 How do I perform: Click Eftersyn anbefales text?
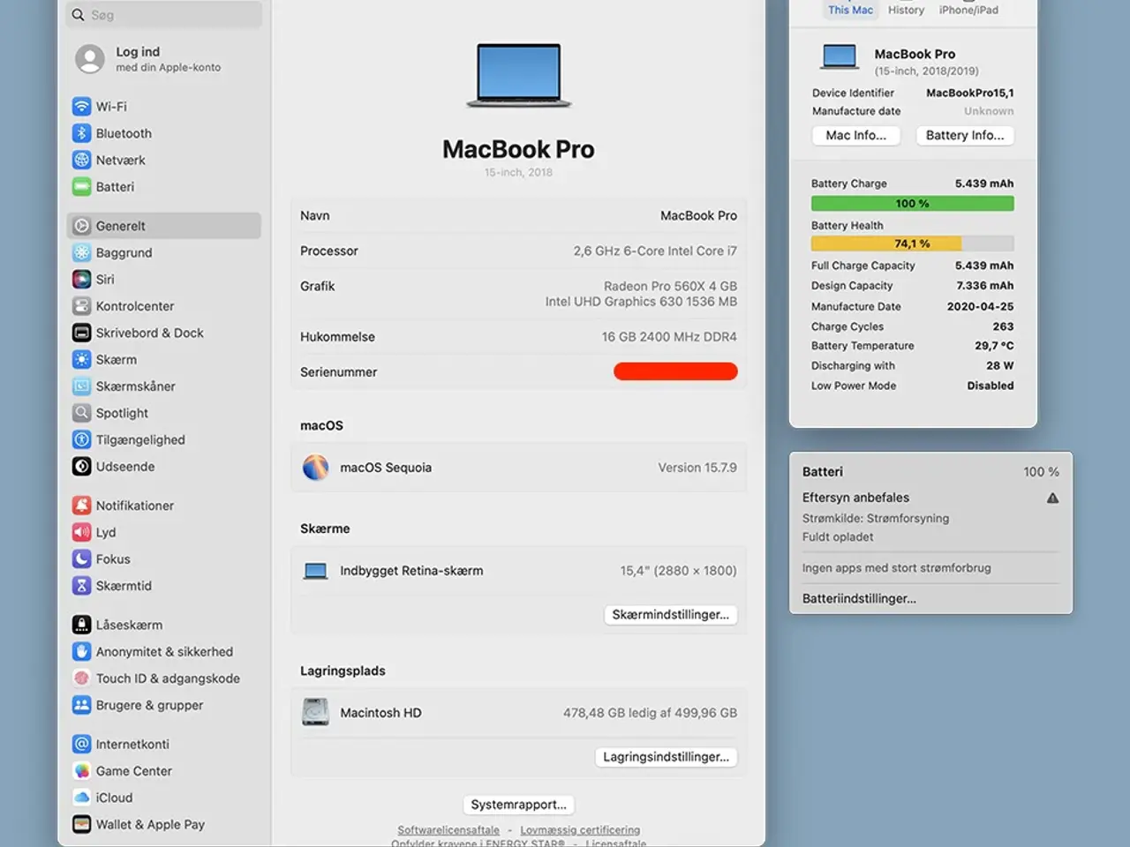[x=855, y=498]
